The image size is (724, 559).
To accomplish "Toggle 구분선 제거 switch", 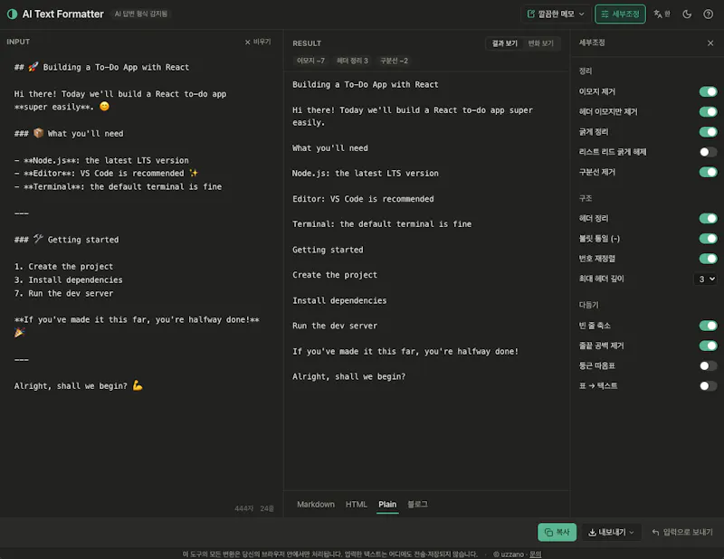I will (708, 172).
